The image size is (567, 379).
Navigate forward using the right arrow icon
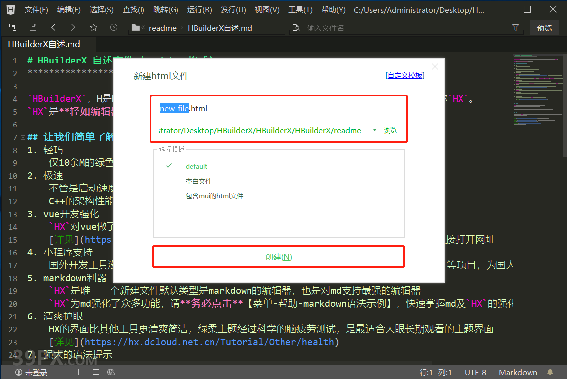(x=73, y=27)
